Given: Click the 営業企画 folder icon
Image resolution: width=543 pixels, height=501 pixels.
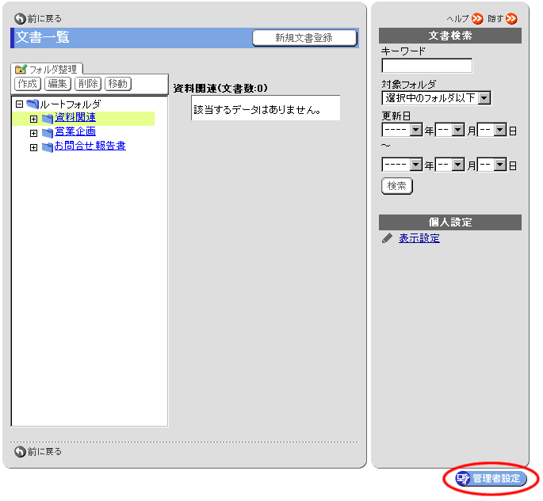Looking at the screenshot, I should tap(48, 132).
